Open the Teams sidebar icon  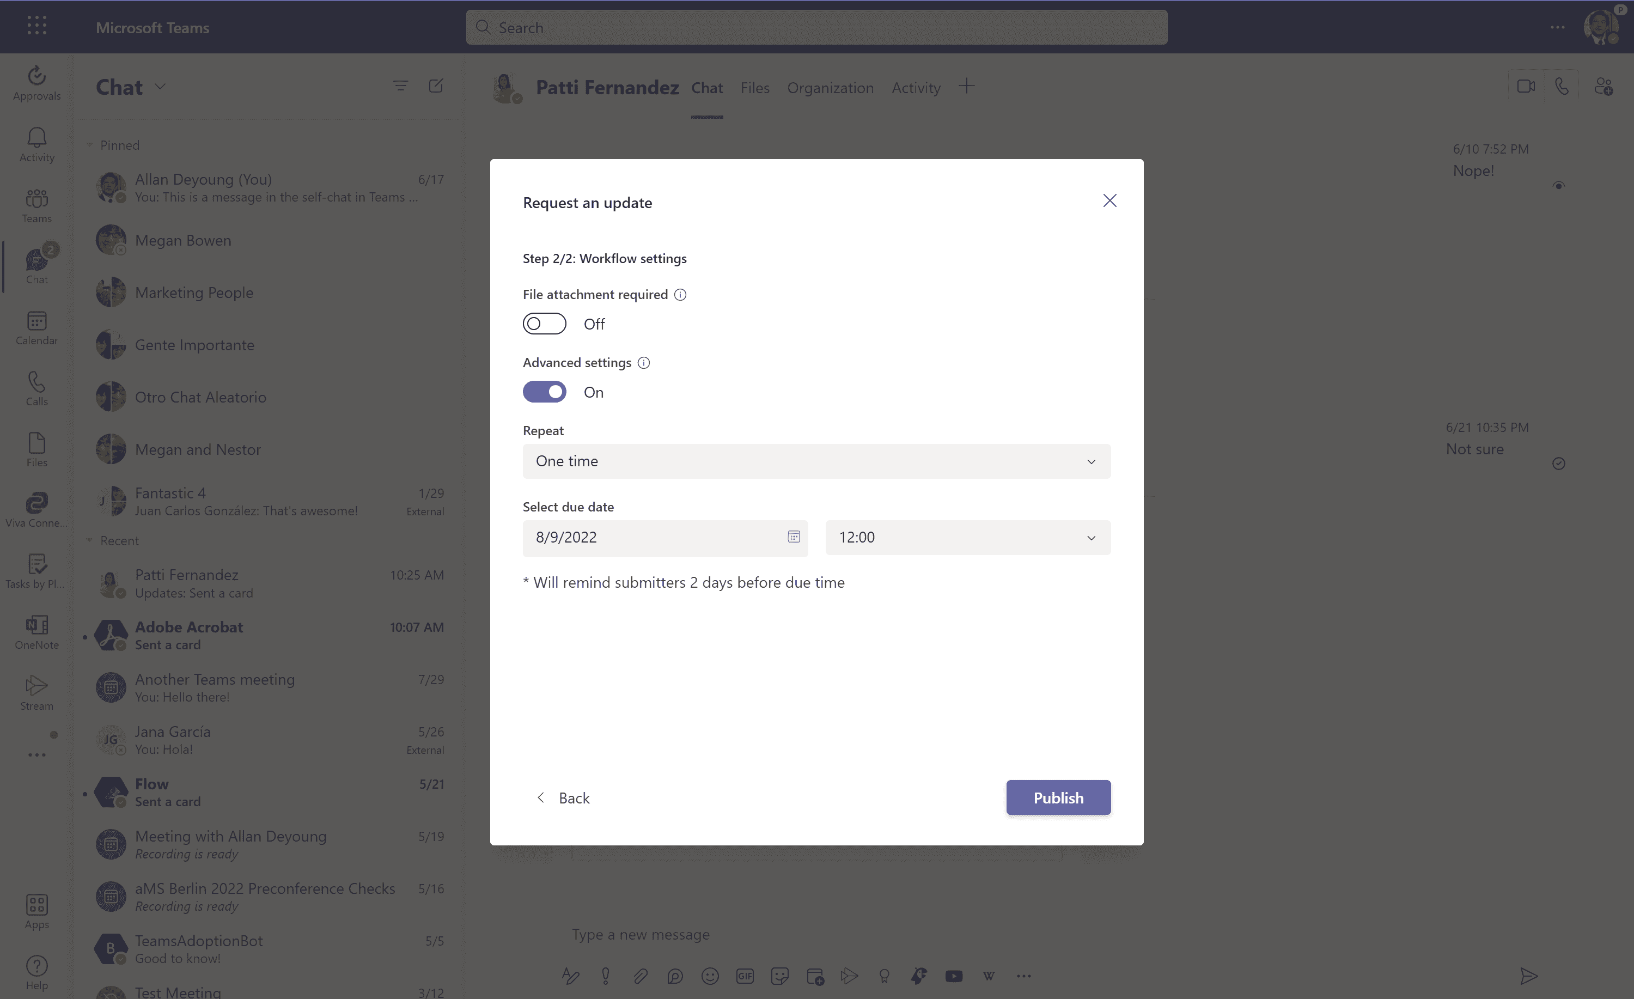coord(36,205)
